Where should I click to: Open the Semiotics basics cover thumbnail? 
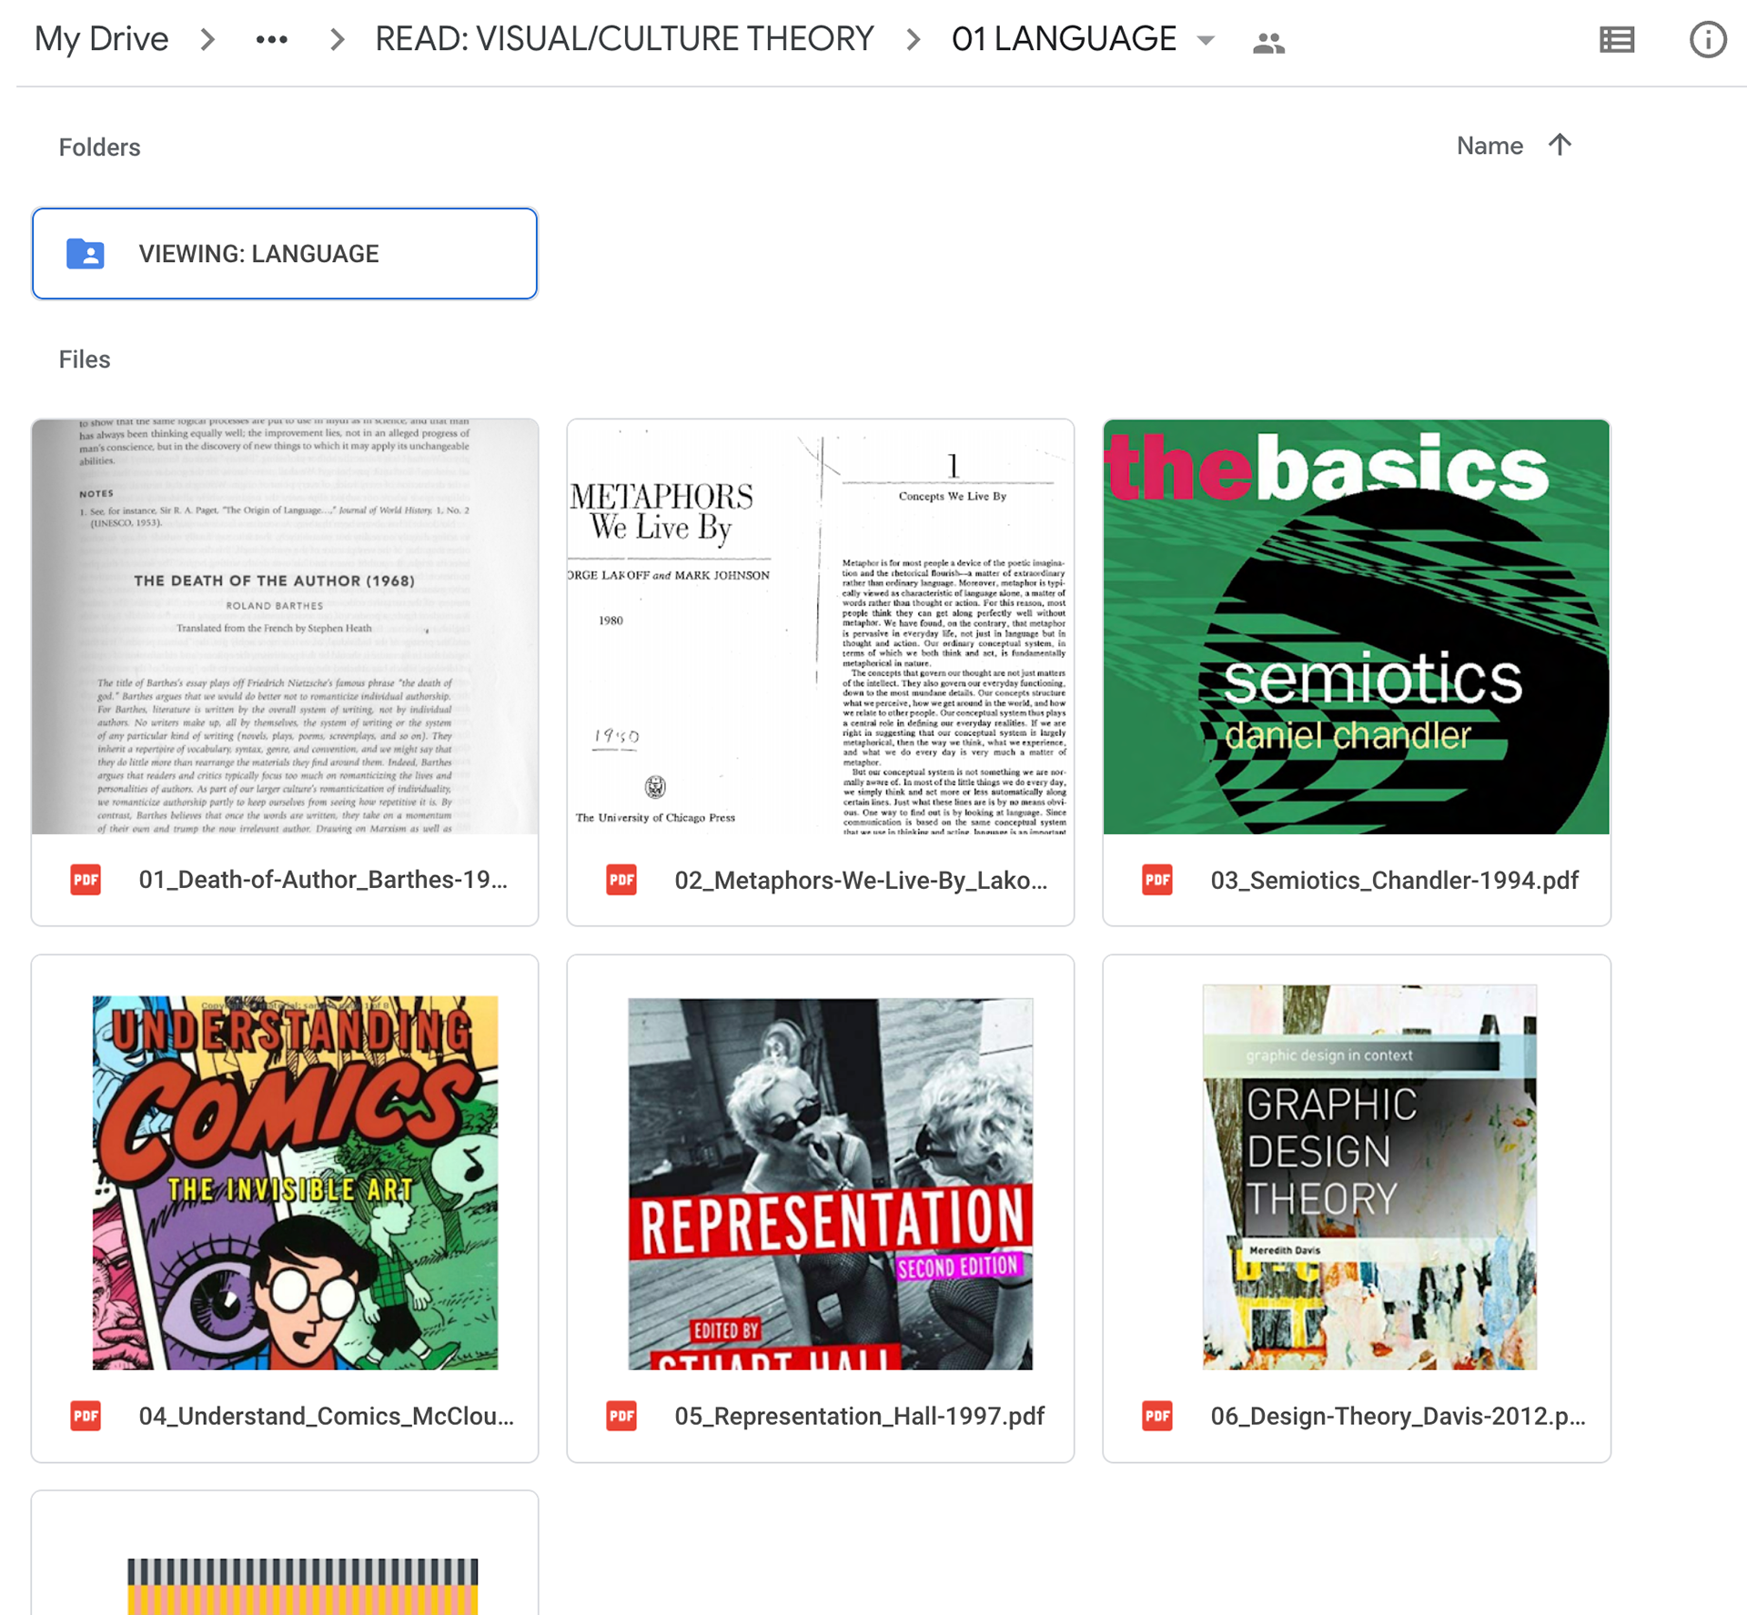[1357, 626]
